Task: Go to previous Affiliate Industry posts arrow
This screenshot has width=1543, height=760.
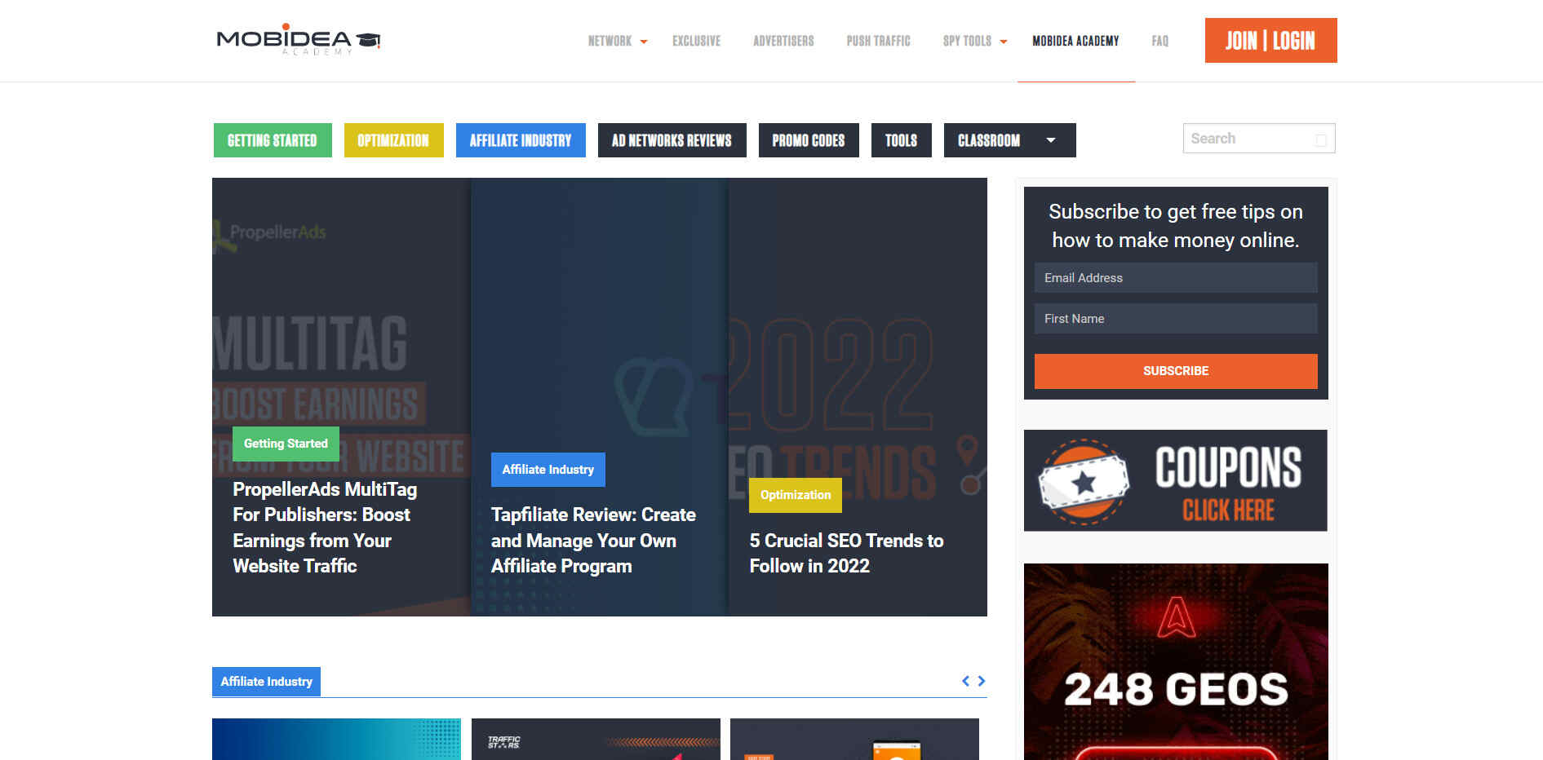Action: pyautogui.click(x=965, y=681)
